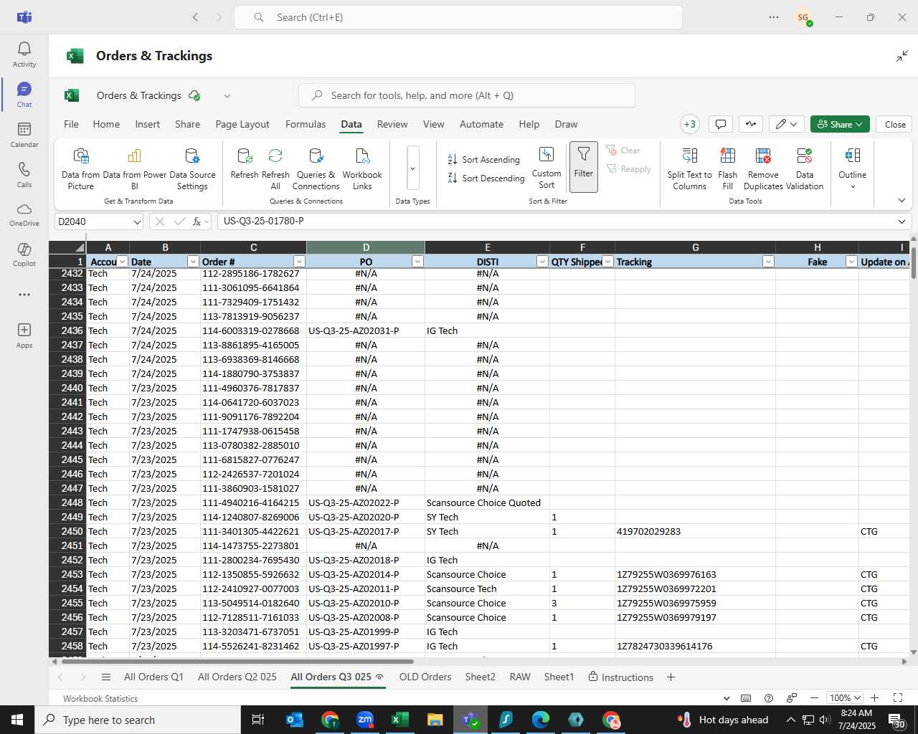Open the Comments pane icon
Image resolution: width=918 pixels, height=734 pixels.
(x=721, y=124)
